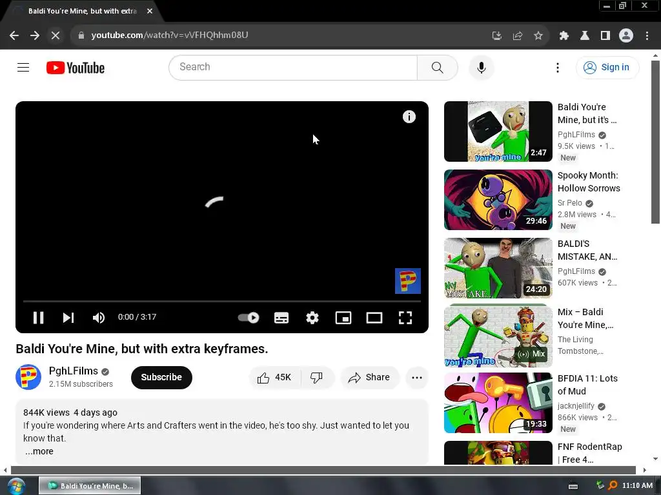
Task: Skip to the next video
Action: click(68, 317)
